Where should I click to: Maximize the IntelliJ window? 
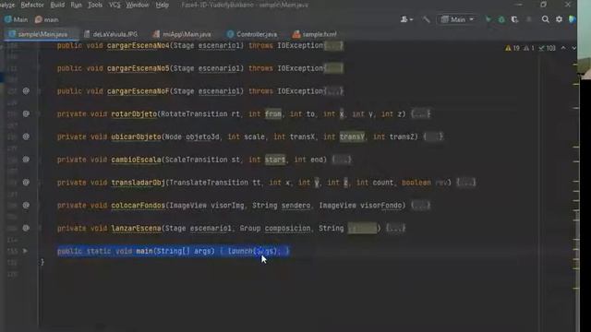tap(544, 5)
